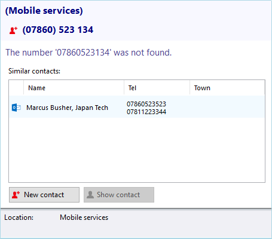272x239 pixels.
Task: Sort by the Name column header
Action: click(74, 88)
